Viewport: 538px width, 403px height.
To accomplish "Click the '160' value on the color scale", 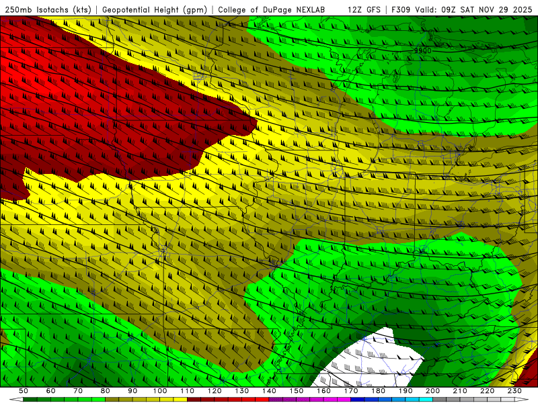I will 324,391.
